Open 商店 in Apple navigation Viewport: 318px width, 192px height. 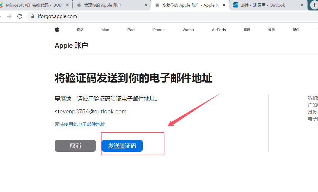80,30
